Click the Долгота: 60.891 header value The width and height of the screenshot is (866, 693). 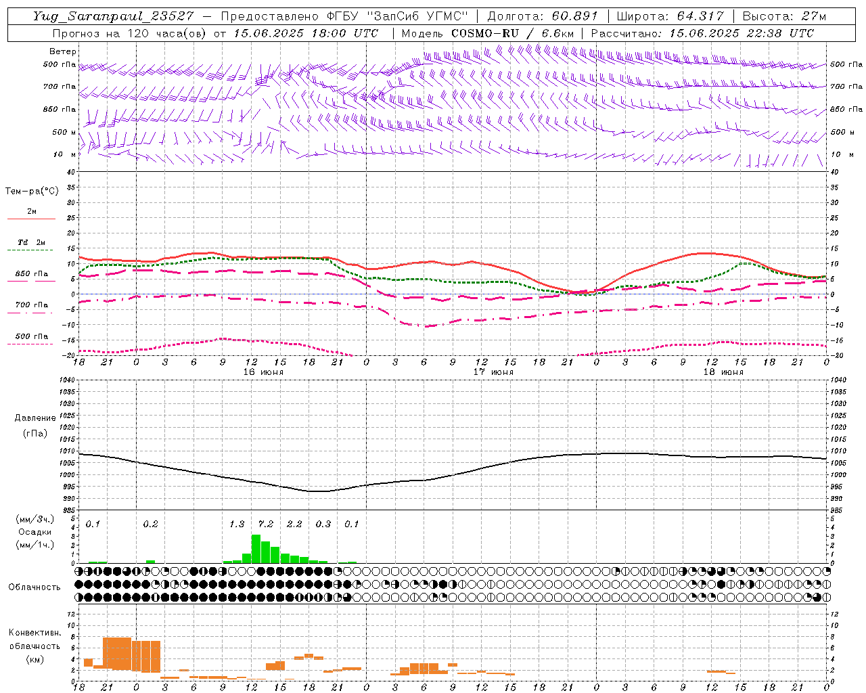point(543,16)
